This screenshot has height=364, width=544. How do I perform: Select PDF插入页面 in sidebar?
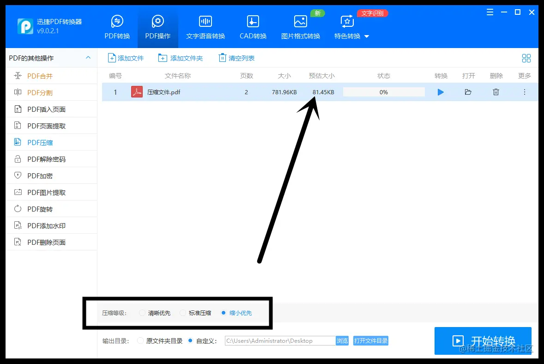coord(51,109)
